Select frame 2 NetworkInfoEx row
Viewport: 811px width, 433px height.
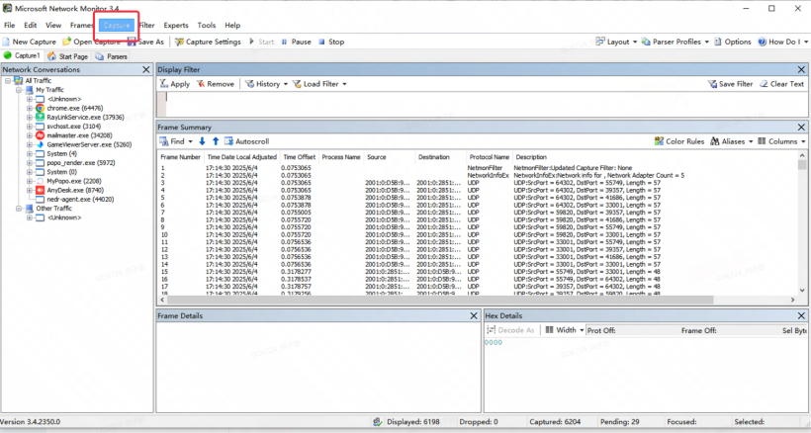pos(478,175)
